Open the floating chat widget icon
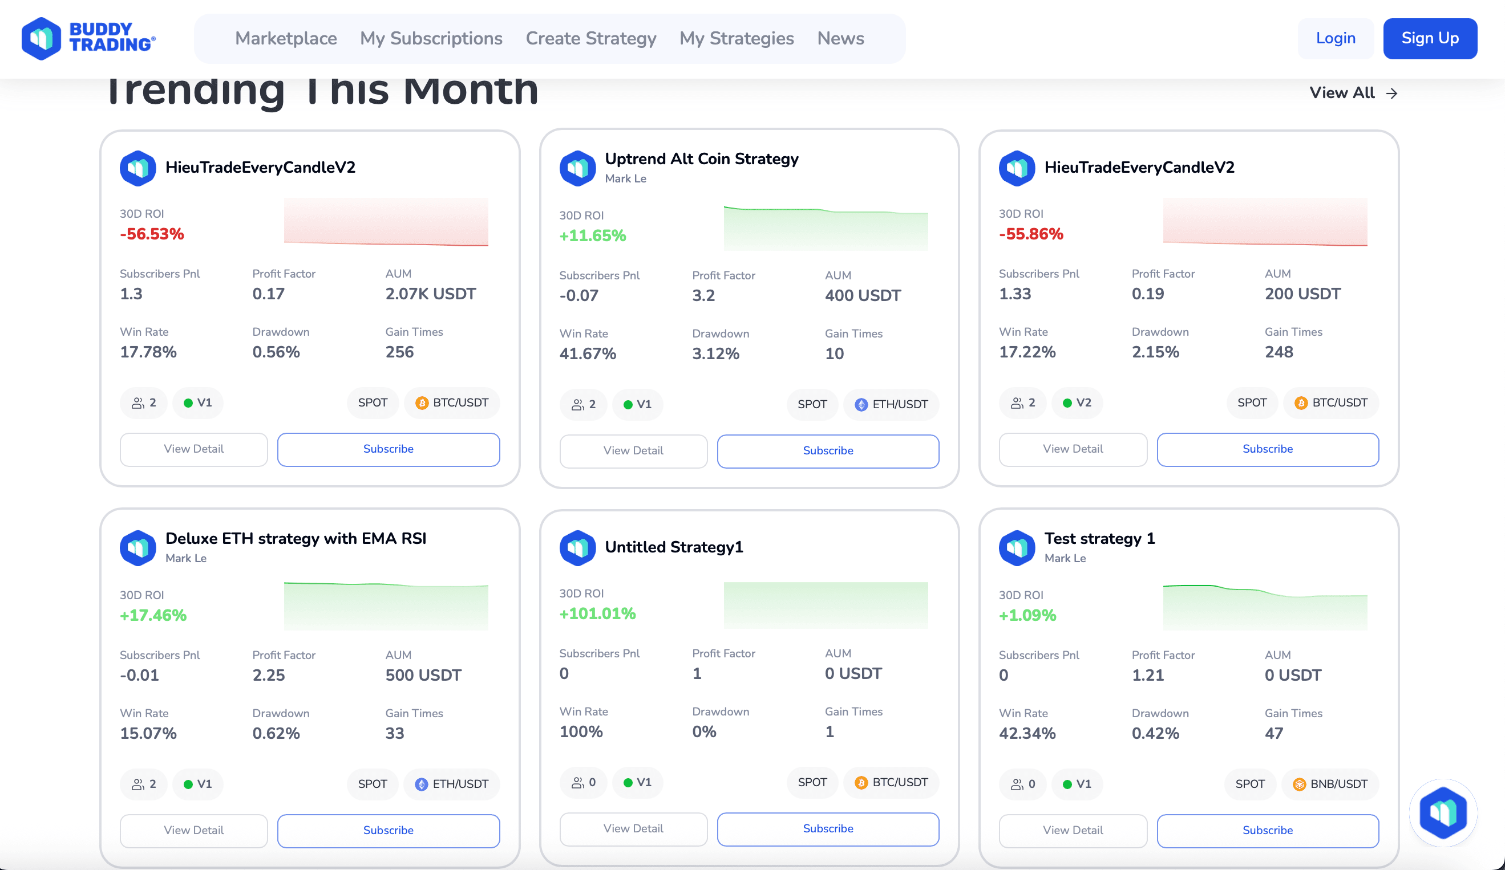Image resolution: width=1505 pixels, height=870 pixels. click(1443, 812)
